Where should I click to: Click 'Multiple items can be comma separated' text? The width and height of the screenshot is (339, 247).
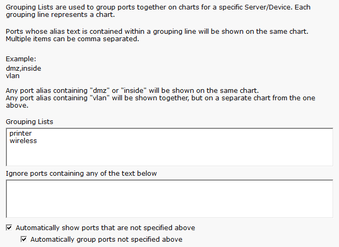(x=73, y=39)
